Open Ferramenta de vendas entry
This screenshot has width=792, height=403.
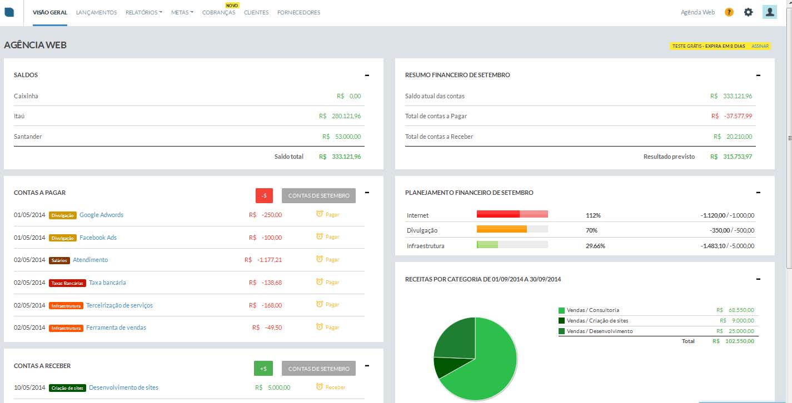click(x=116, y=328)
